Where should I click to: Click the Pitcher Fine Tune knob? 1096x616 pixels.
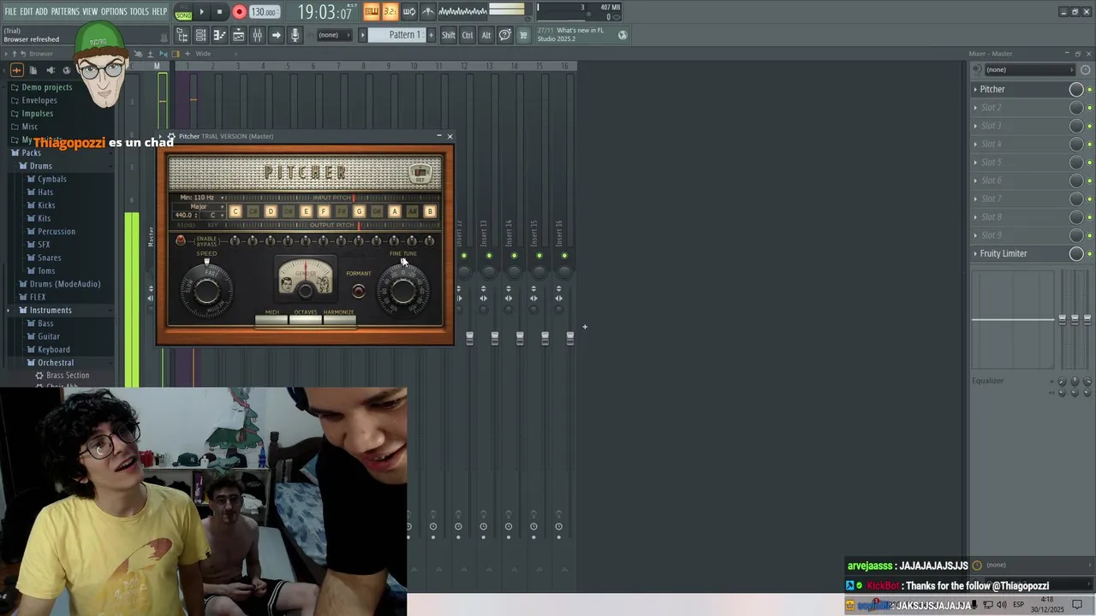[x=403, y=291]
